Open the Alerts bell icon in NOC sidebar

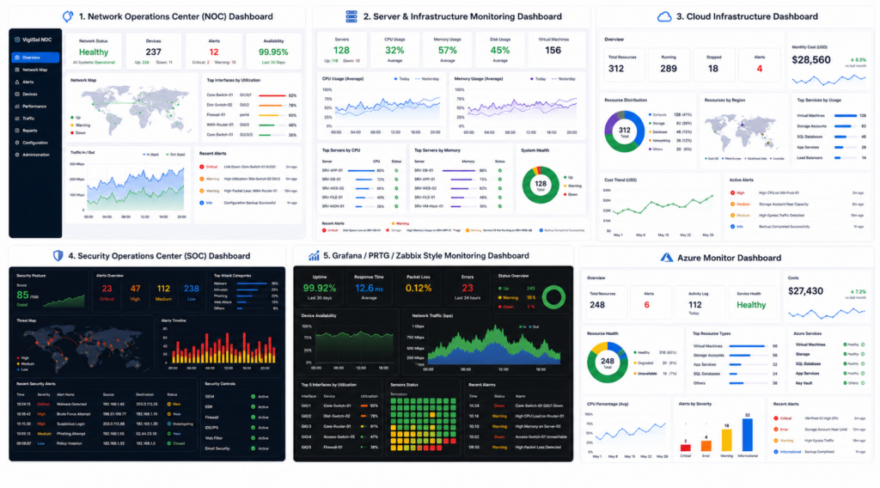pos(17,82)
